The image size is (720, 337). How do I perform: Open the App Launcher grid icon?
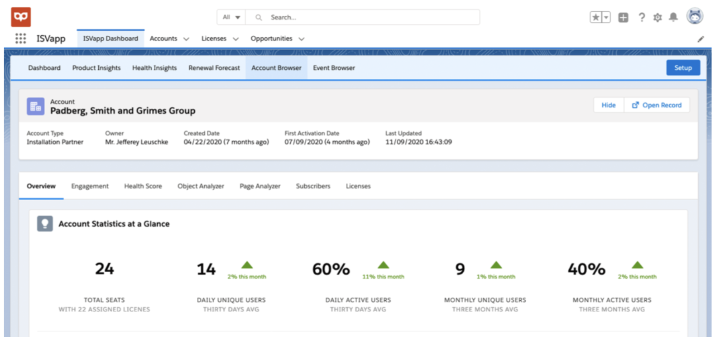(x=20, y=39)
